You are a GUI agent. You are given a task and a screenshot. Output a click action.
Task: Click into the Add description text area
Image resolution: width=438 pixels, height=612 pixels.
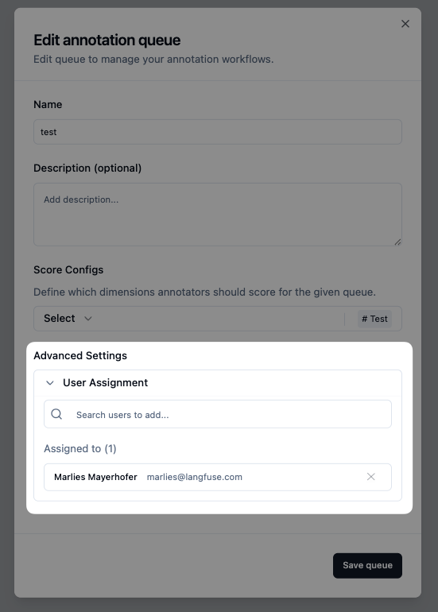(x=218, y=215)
